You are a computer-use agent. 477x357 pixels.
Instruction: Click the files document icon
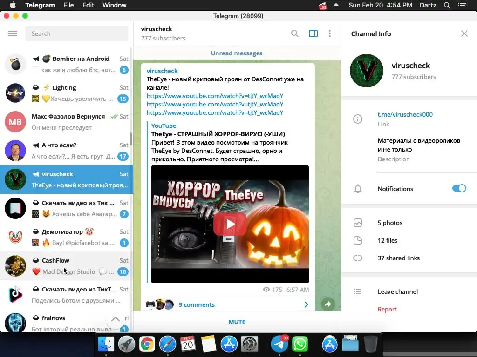coord(358,240)
